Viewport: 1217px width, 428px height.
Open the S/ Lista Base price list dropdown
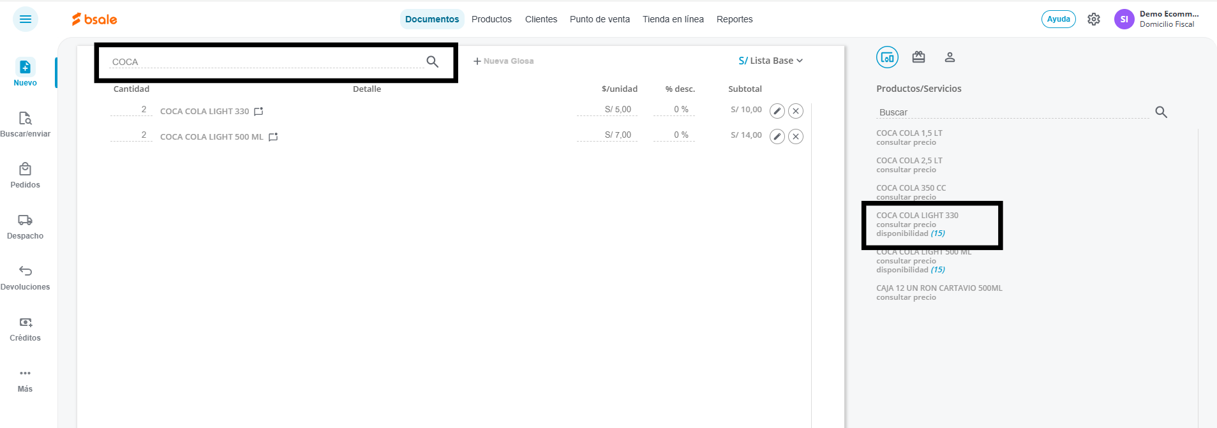tap(770, 61)
